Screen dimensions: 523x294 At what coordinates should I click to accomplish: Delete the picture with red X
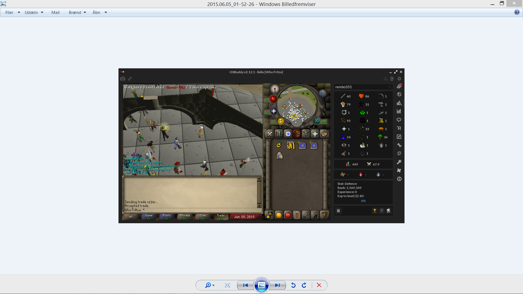click(x=319, y=285)
